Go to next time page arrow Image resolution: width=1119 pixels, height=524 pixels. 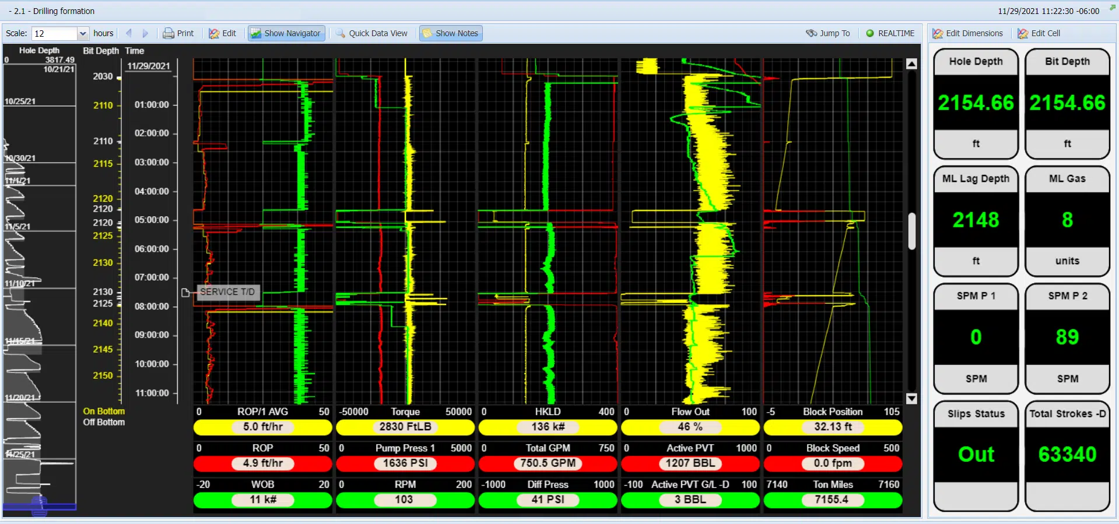click(x=145, y=33)
